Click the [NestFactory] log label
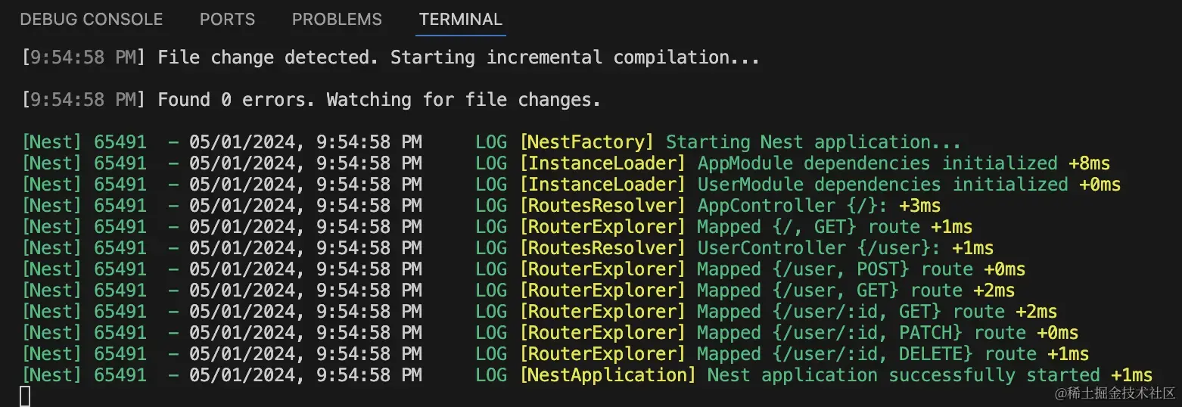Screen dimensions: 1182x407 point(586,142)
